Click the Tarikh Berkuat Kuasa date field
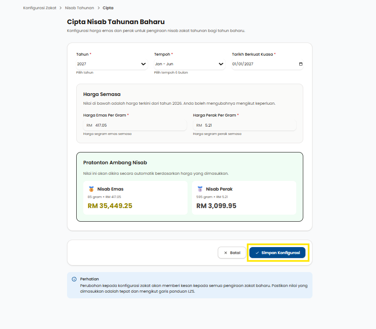This screenshot has width=376, height=329. coord(263,64)
